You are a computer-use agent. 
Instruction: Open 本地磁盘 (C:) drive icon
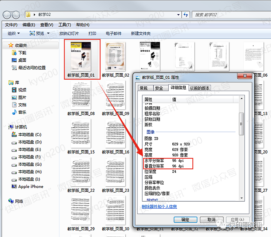click(x=14, y=134)
